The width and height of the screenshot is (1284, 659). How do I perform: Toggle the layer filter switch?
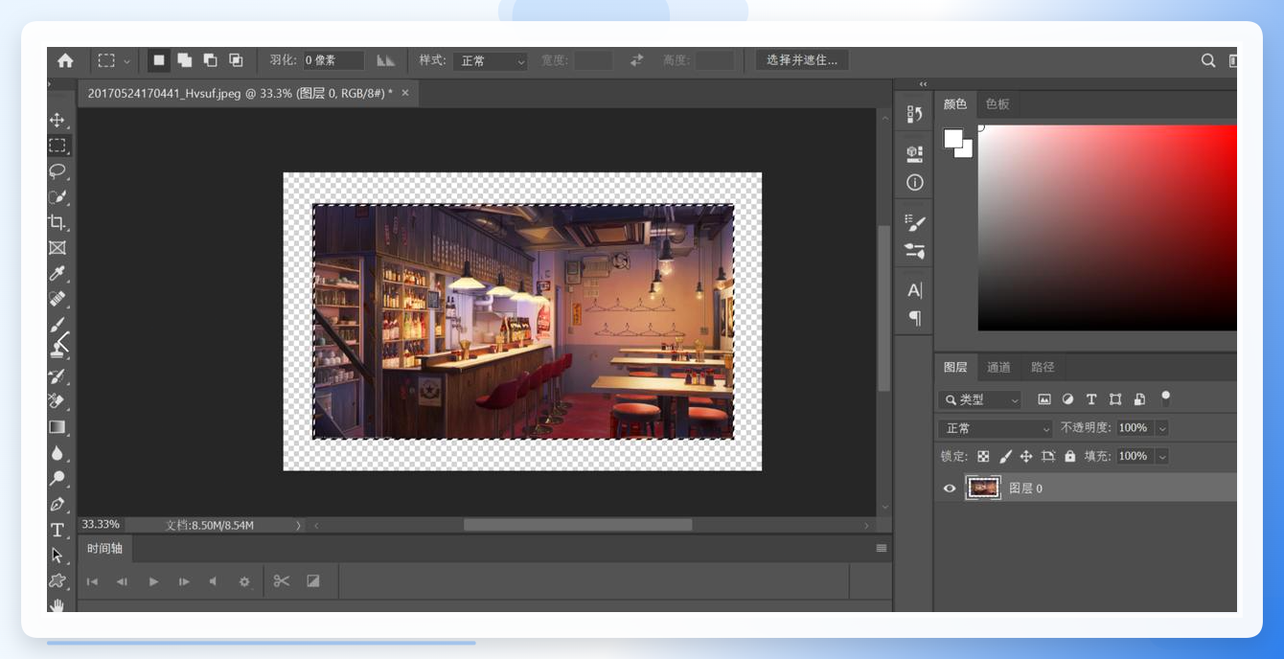click(1165, 398)
